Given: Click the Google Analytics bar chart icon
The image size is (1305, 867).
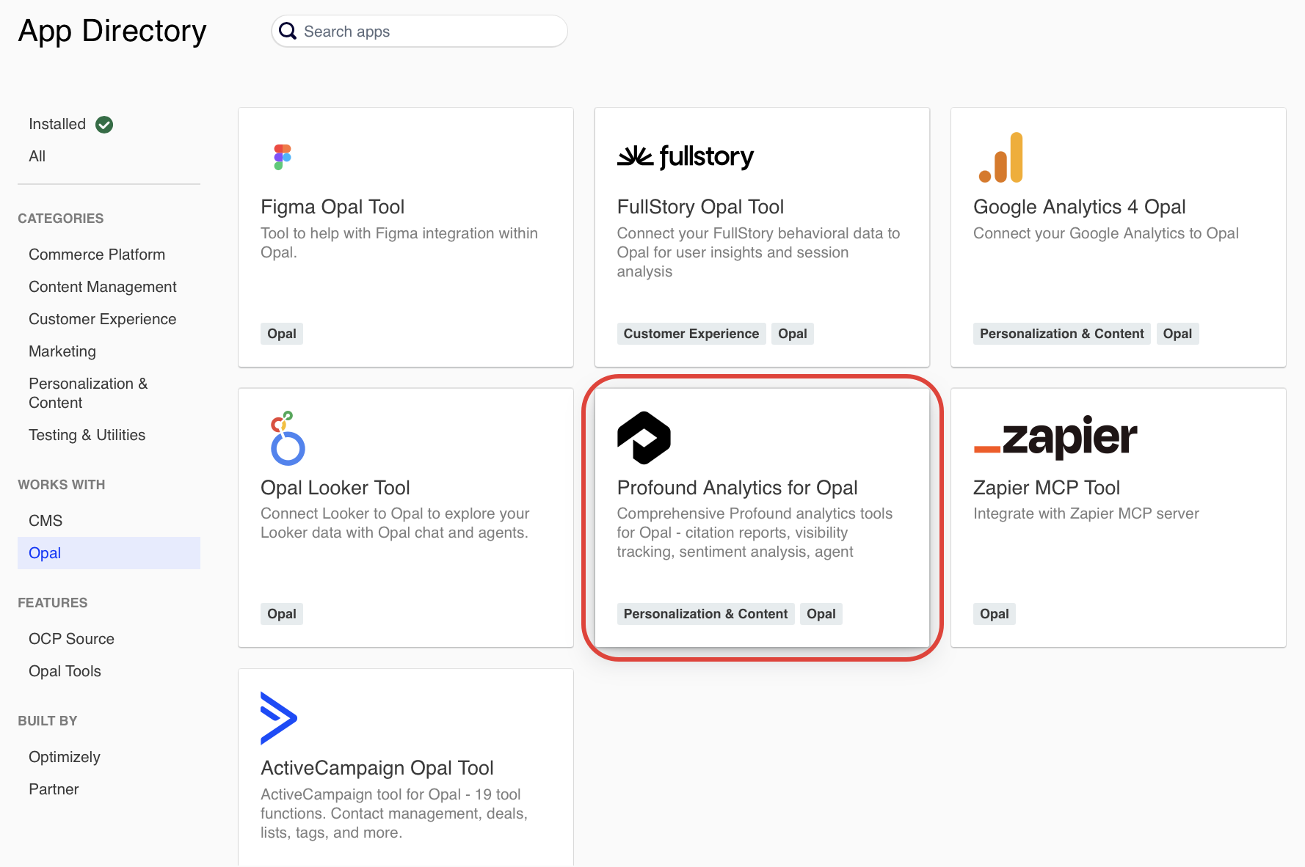Looking at the screenshot, I should click(1000, 158).
